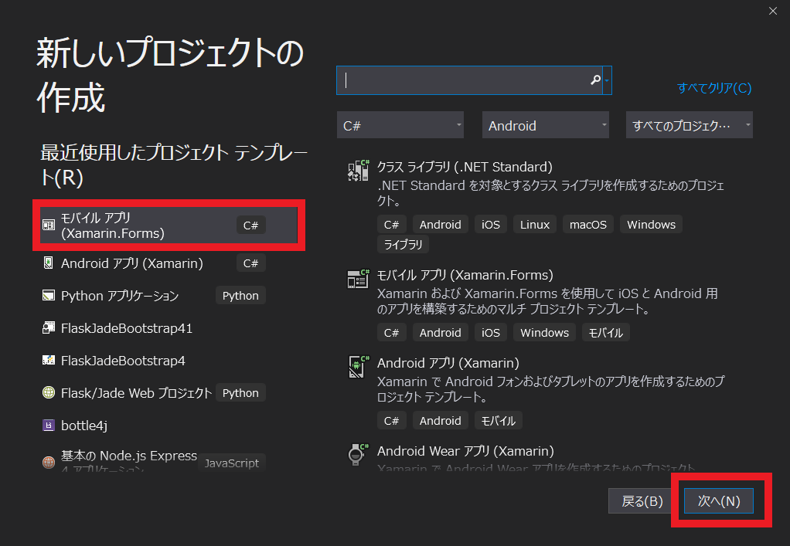Open the すべてのプロジェクト type dropdown
The height and width of the screenshot is (546, 790).
(690, 125)
